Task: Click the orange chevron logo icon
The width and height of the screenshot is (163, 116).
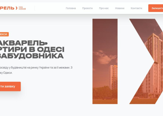Action: pos(17,8)
